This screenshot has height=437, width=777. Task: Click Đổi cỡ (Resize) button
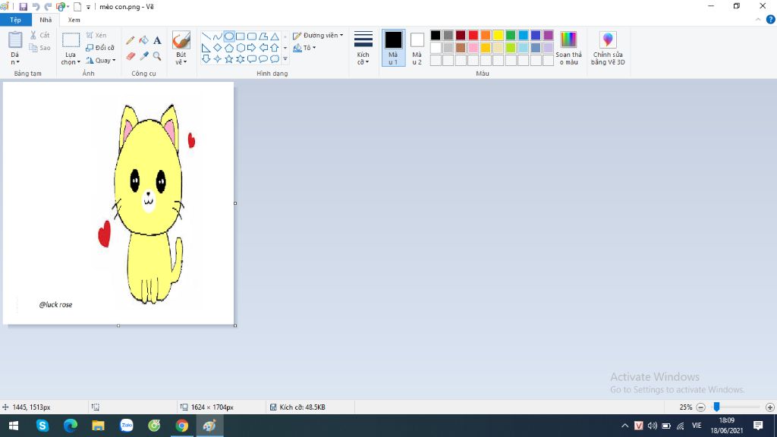(100, 48)
